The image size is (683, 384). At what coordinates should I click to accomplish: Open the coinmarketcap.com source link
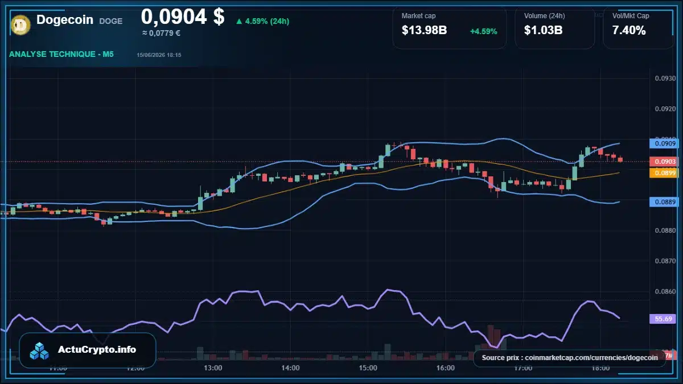569,358
